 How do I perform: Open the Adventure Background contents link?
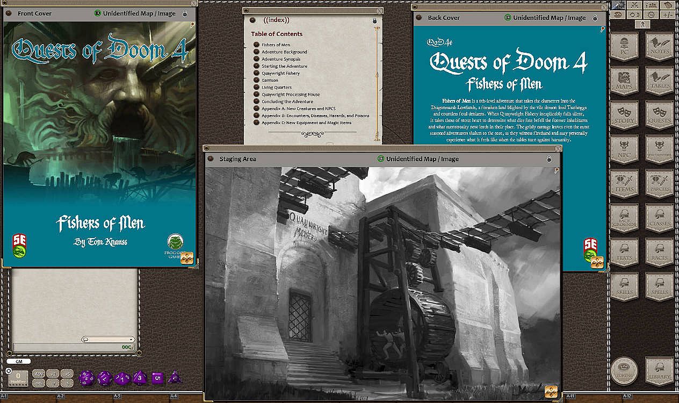pos(285,52)
